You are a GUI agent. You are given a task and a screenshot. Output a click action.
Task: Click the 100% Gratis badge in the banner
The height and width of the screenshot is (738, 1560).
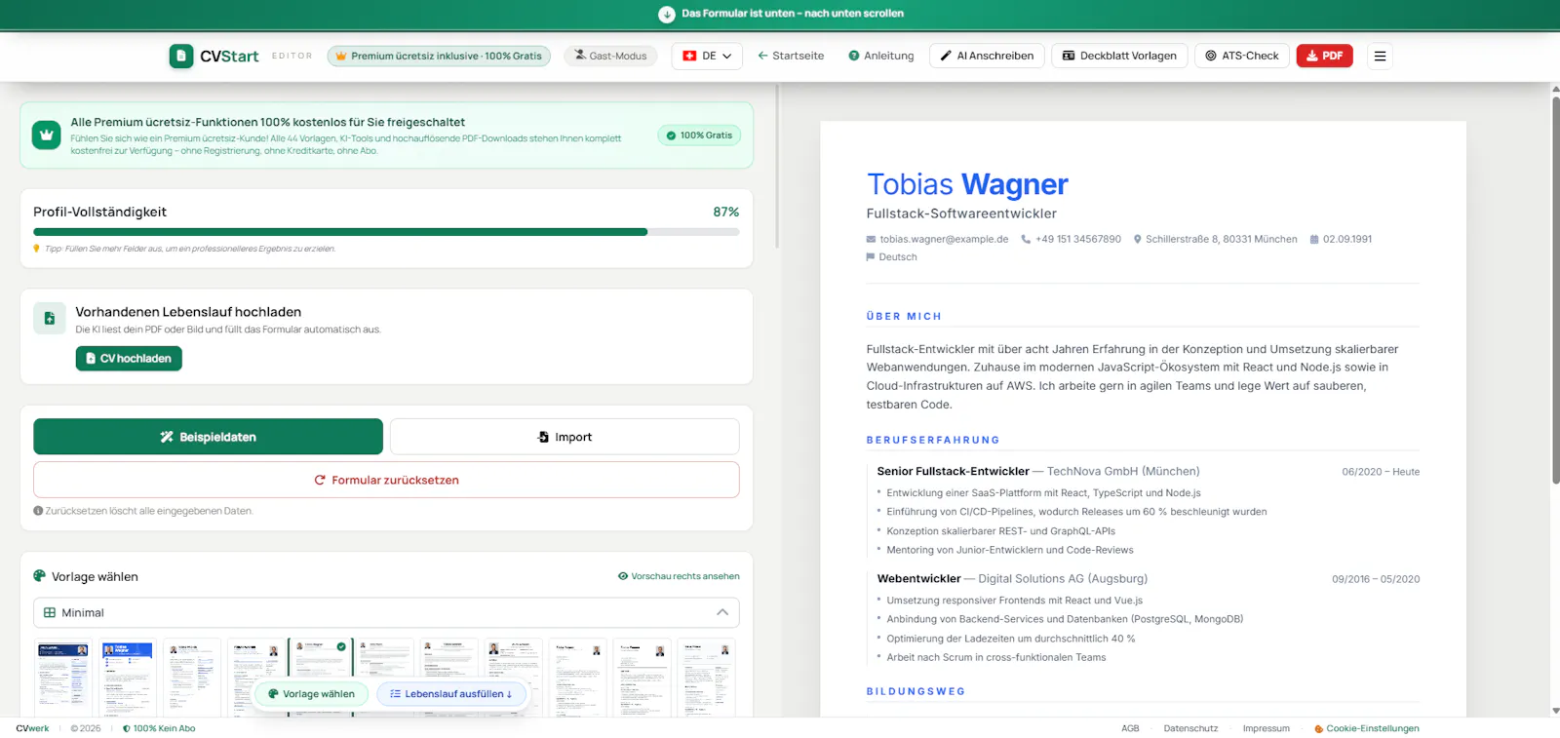pyautogui.click(x=698, y=136)
